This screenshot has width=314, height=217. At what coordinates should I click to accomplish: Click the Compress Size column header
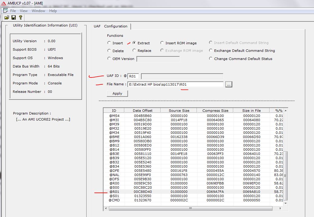click(x=215, y=111)
